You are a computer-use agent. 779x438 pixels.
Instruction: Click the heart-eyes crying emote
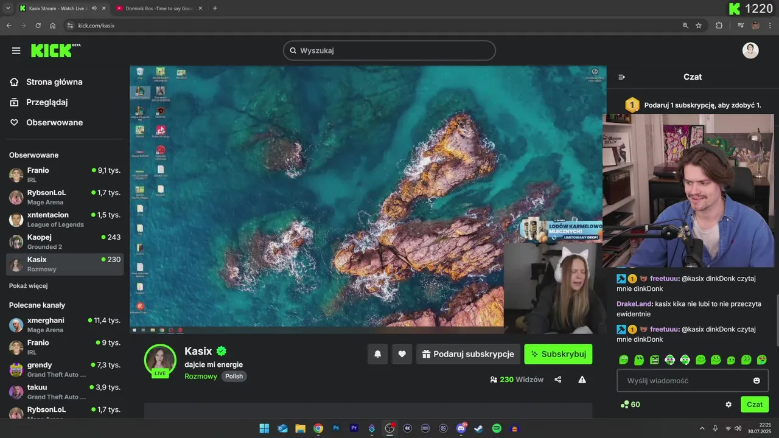click(761, 360)
